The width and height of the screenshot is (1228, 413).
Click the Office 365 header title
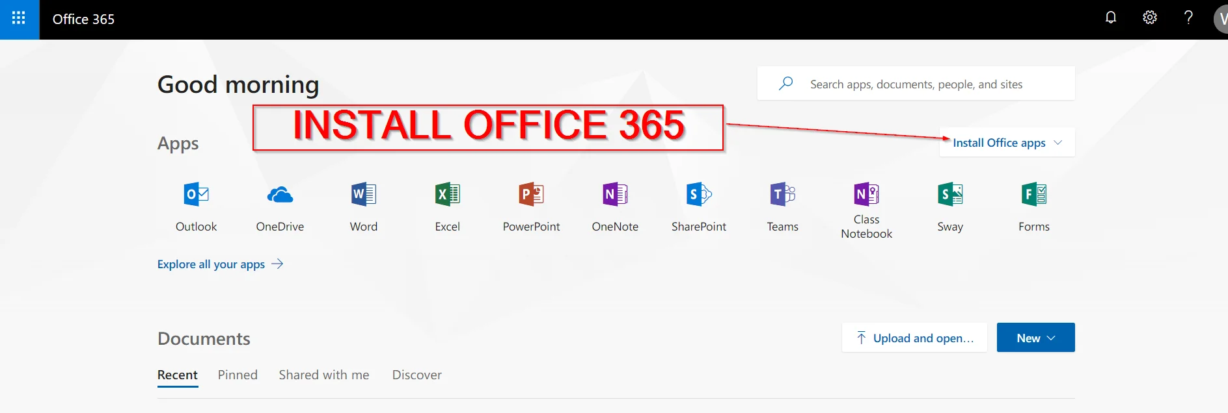(83, 19)
